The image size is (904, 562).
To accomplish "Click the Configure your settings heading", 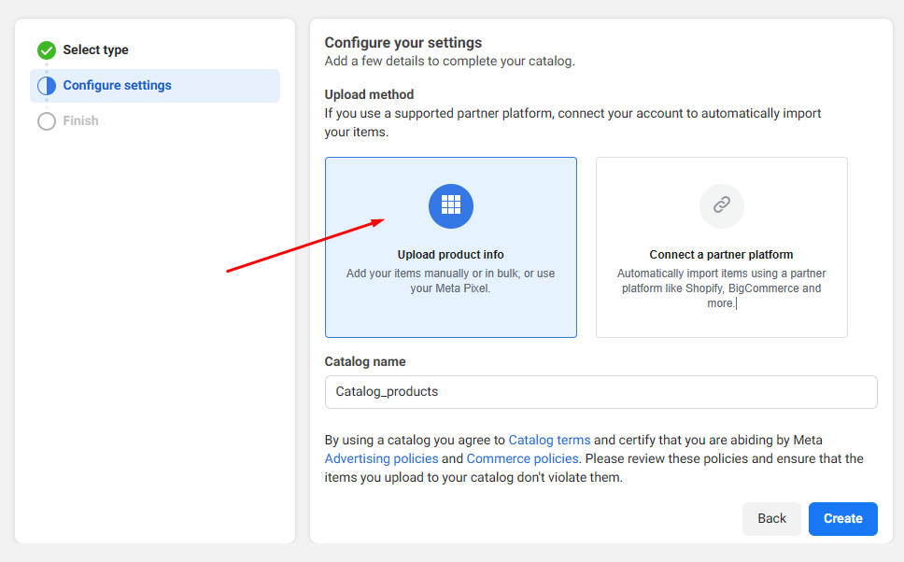I will point(403,43).
